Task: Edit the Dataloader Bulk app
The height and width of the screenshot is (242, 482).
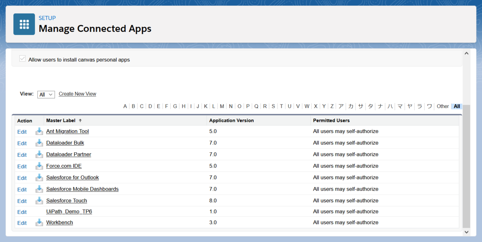Action: pos(22,144)
